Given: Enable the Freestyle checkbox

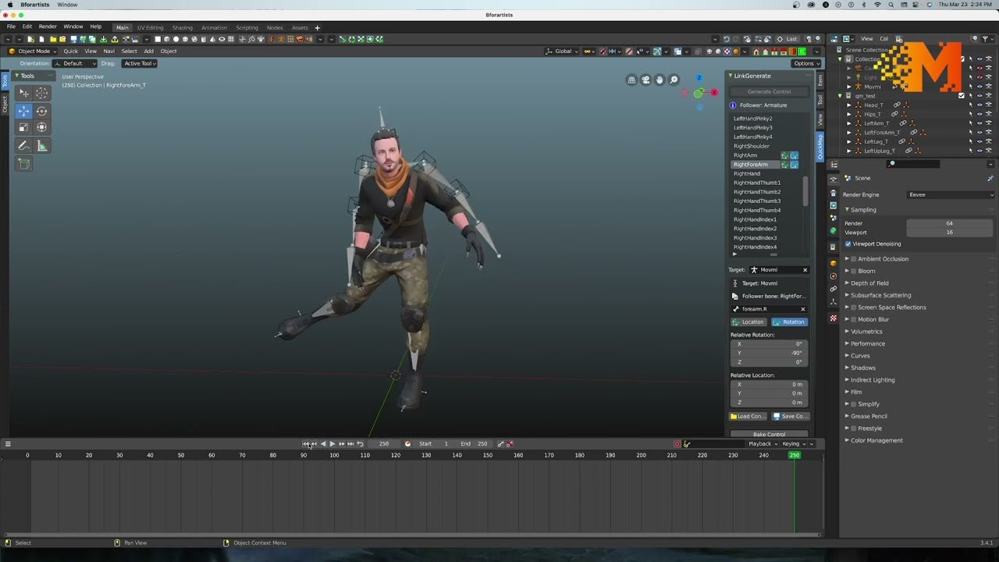Looking at the screenshot, I should [854, 428].
